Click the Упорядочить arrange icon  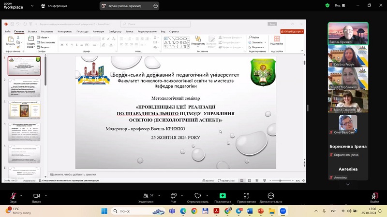pos(198,39)
